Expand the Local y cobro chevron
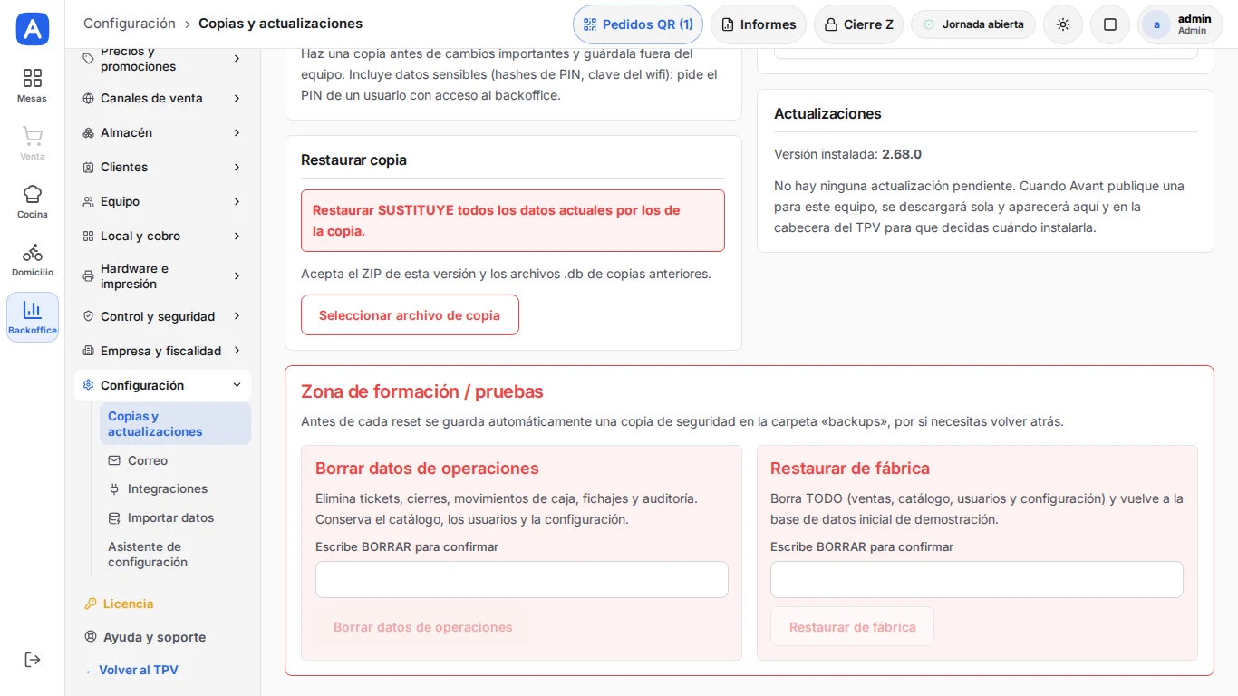 pyautogui.click(x=237, y=236)
